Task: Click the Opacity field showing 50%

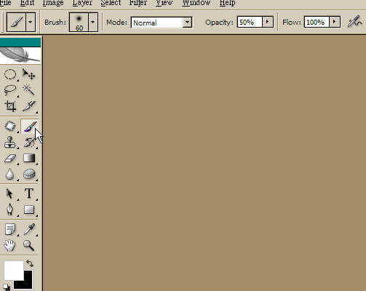Action: pyautogui.click(x=250, y=22)
